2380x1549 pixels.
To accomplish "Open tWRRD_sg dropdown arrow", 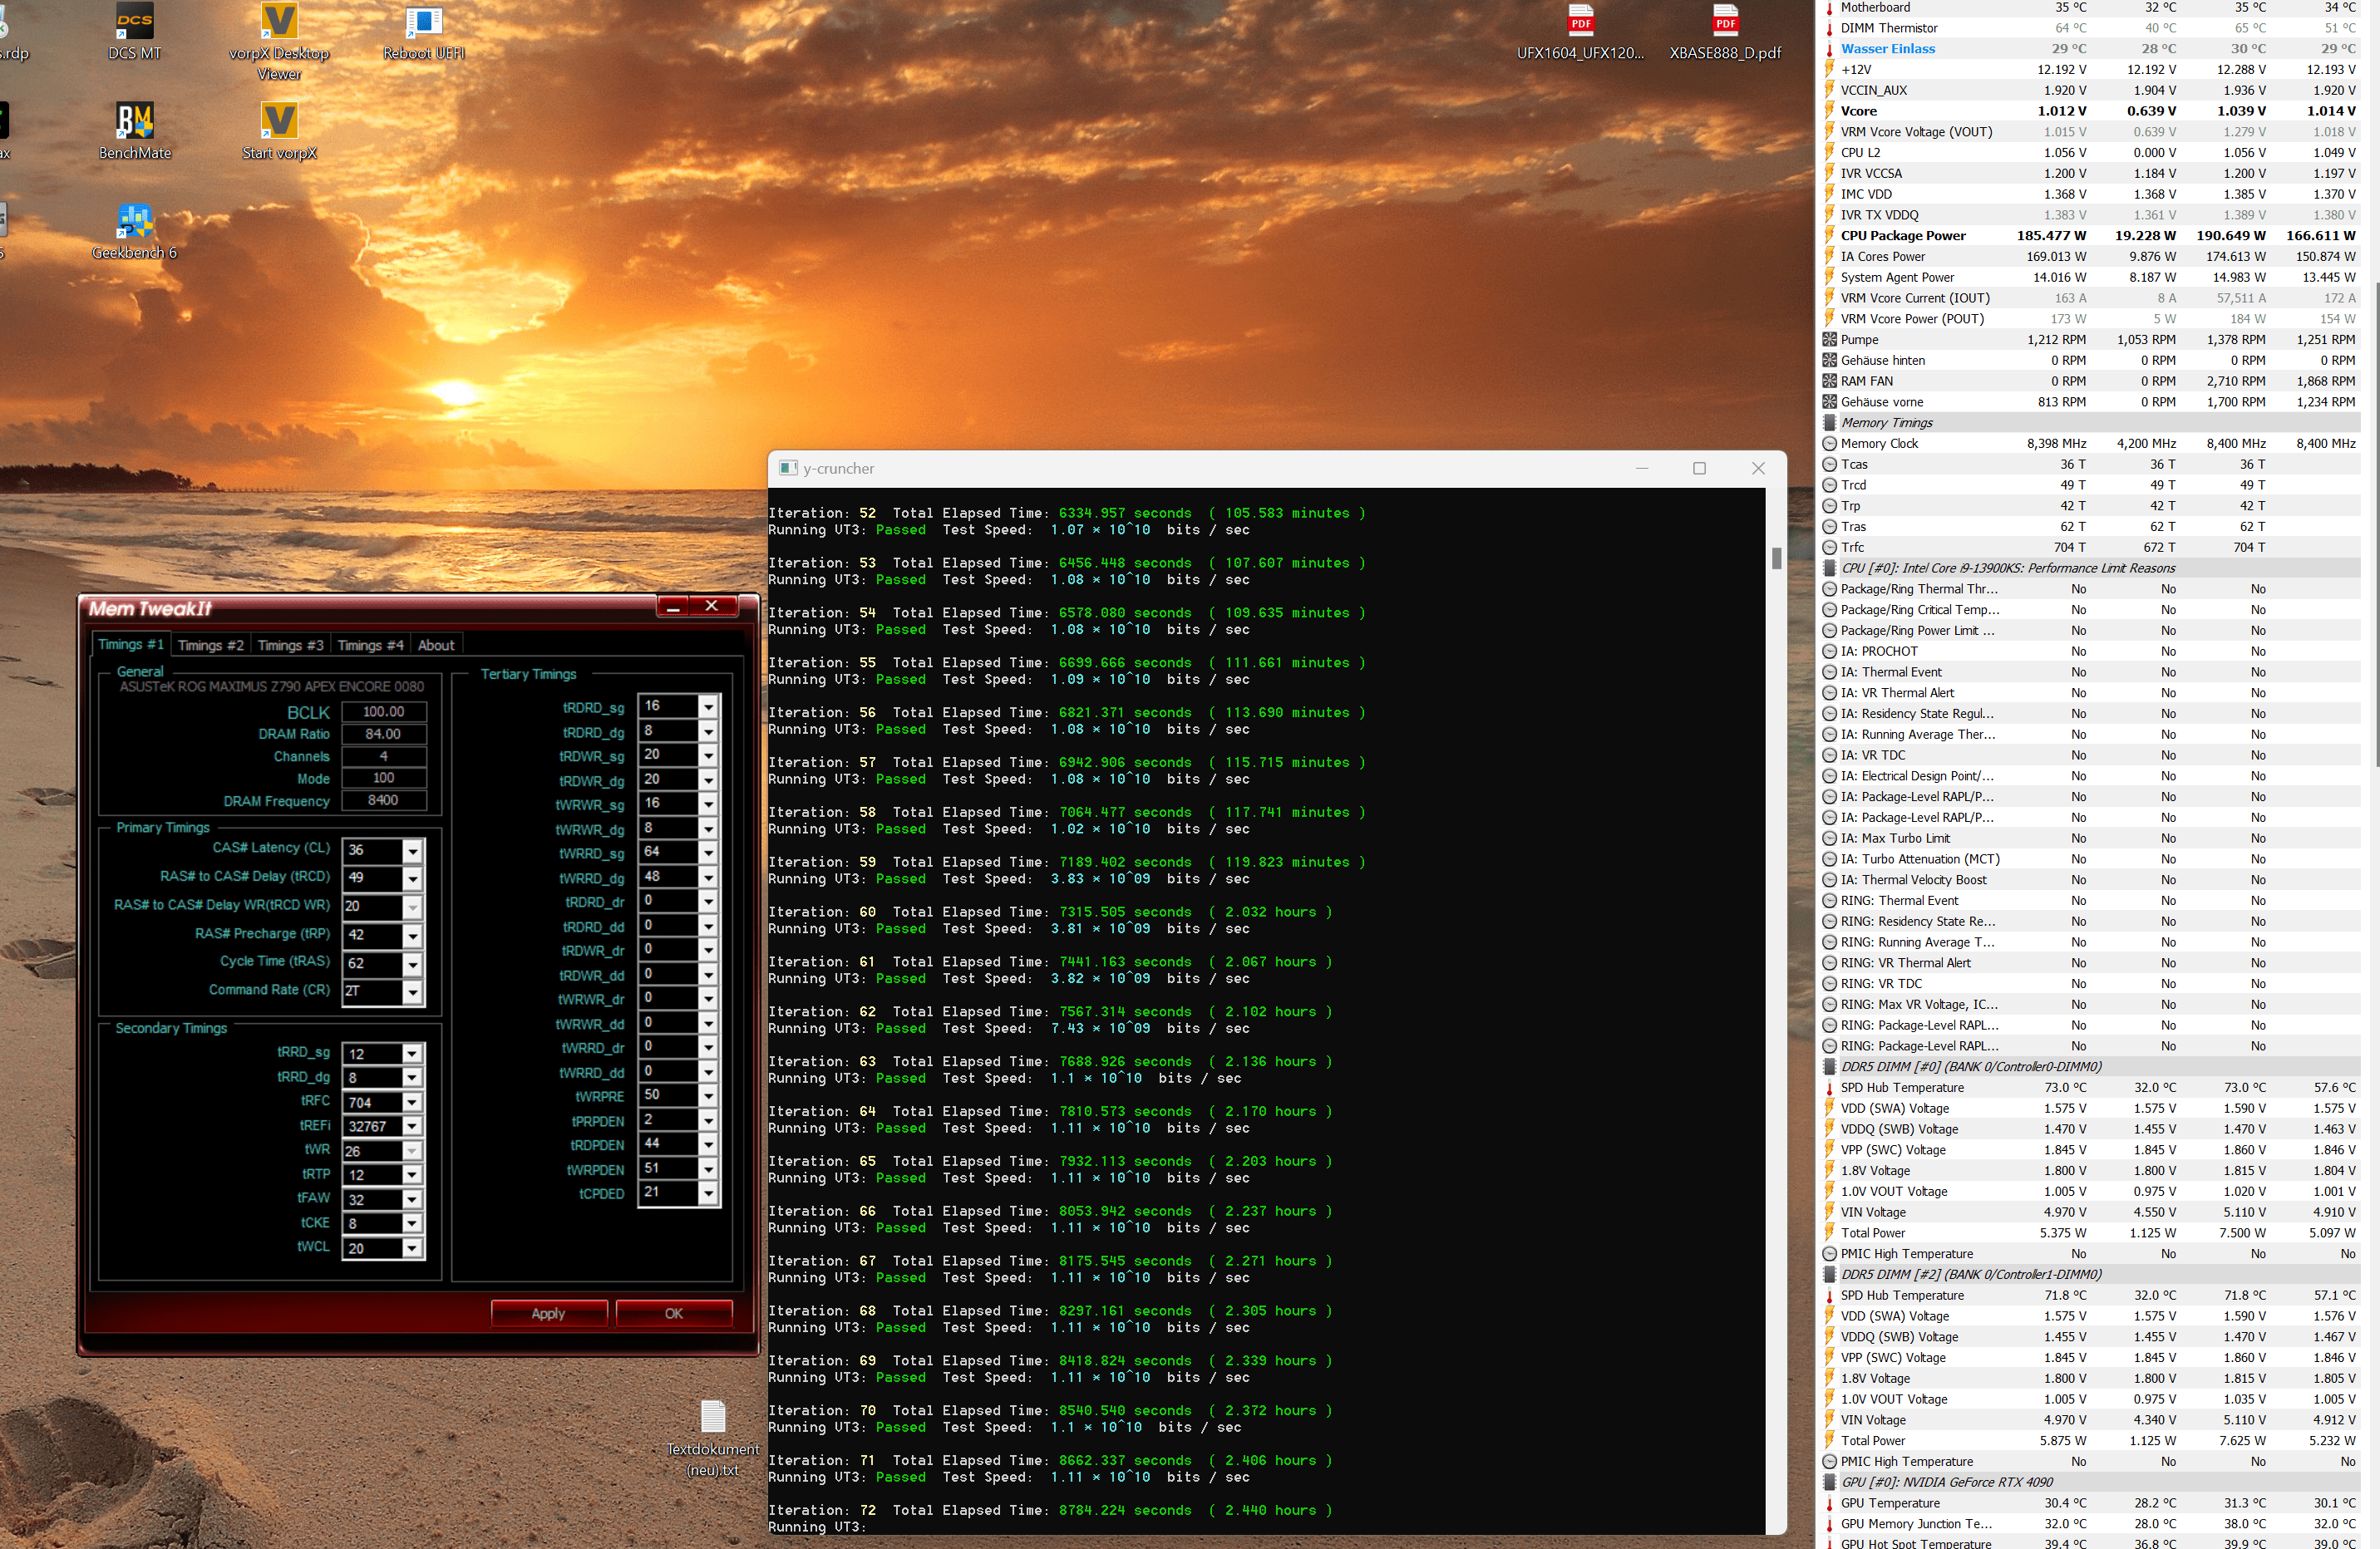I will 708,853.
